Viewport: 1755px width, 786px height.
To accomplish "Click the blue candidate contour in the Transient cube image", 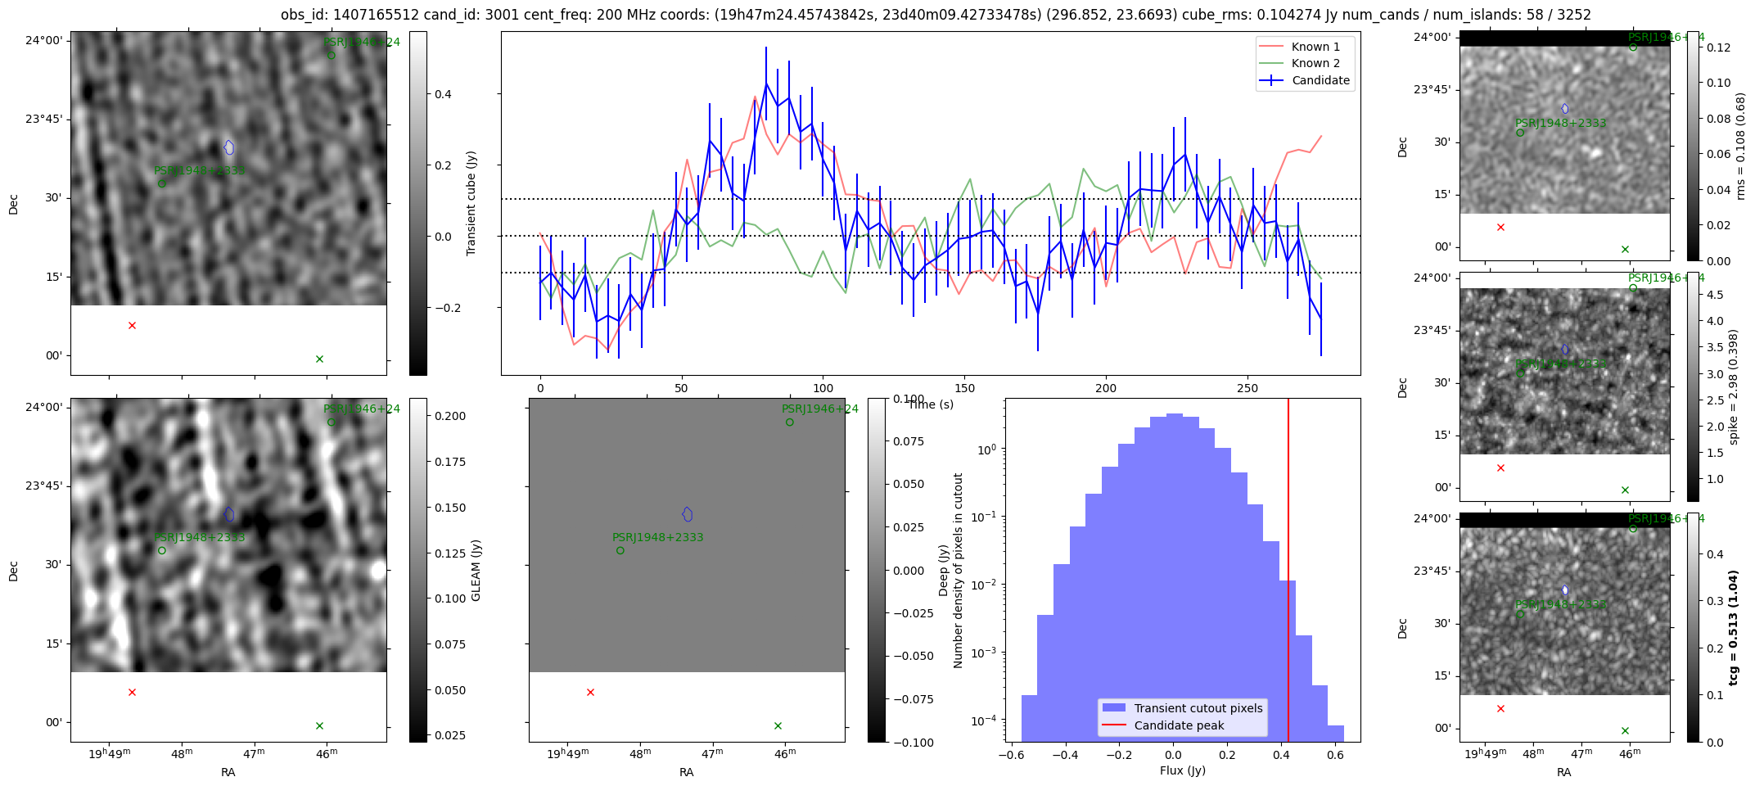I will point(229,147).
